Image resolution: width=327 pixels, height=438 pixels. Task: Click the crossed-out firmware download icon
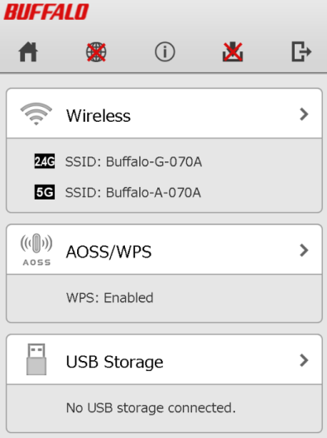coord(233,51)
